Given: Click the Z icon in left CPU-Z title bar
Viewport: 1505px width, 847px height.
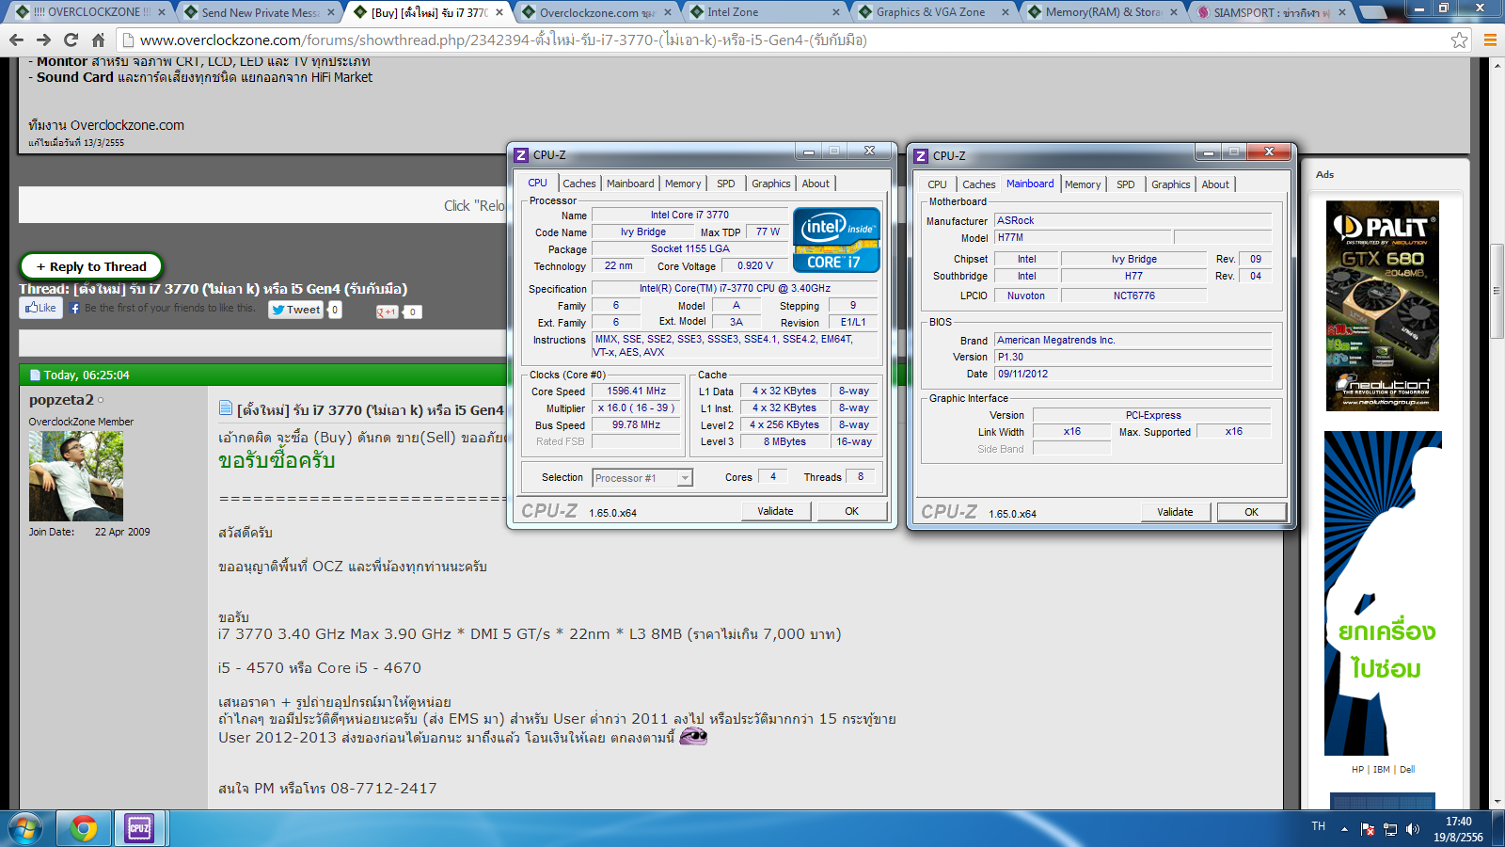Looking at the screenshot, I should [521, 155].
